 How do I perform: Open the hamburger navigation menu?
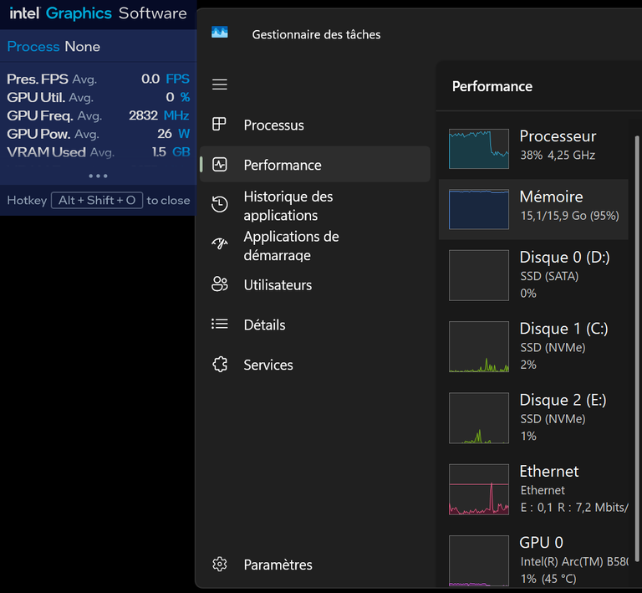click(220, 84)
